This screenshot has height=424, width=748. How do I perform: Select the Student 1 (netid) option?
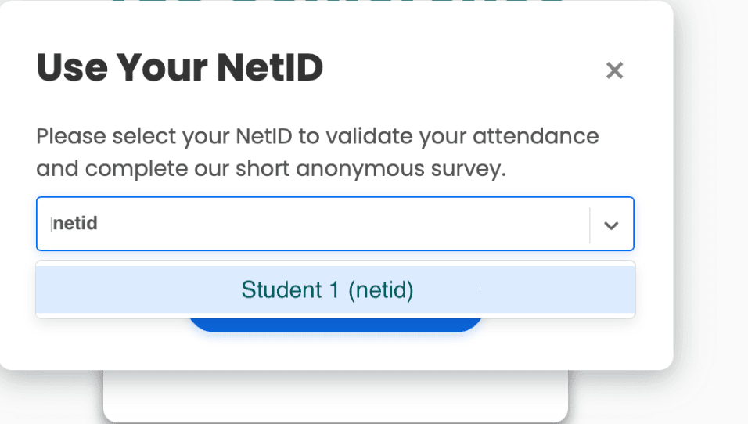tap(327, 290)
